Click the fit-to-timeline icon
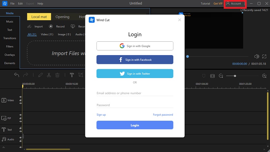270x152 pixels. [x=212, y=76]
